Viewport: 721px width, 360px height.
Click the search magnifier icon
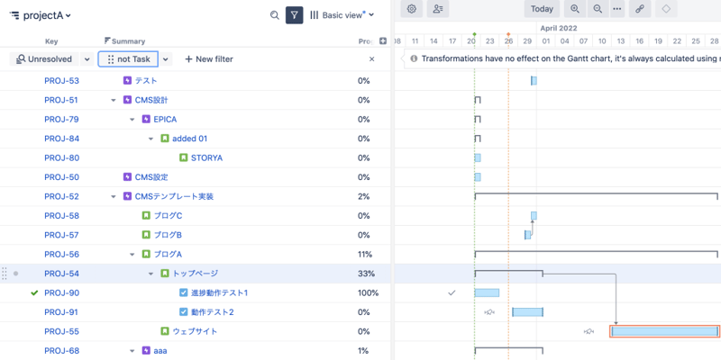[x=275, y=15]
